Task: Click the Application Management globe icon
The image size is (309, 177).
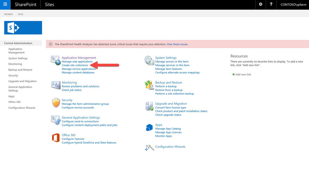Action: pyautogui.click(x=56, y=60)
